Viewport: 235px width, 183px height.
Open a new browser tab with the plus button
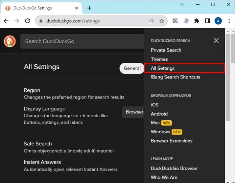point(89,8)
